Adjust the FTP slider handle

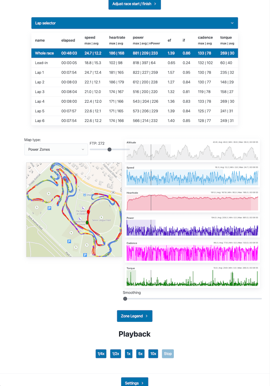click(x=109, y=149)
